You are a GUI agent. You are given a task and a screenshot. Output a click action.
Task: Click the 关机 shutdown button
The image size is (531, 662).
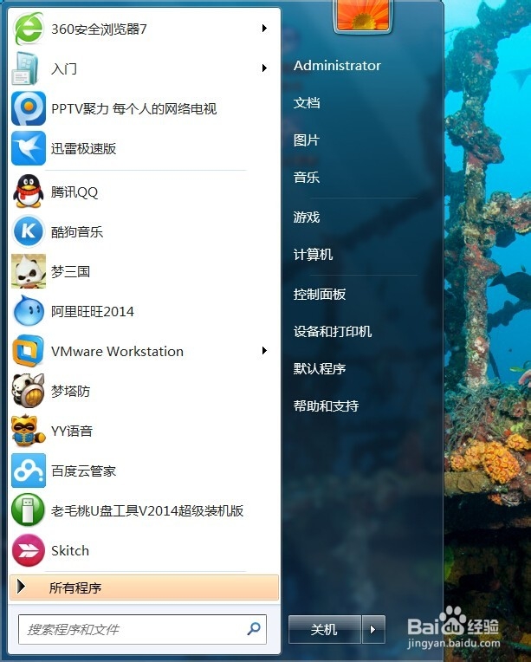pyautogui.click(x=325, y=629)
